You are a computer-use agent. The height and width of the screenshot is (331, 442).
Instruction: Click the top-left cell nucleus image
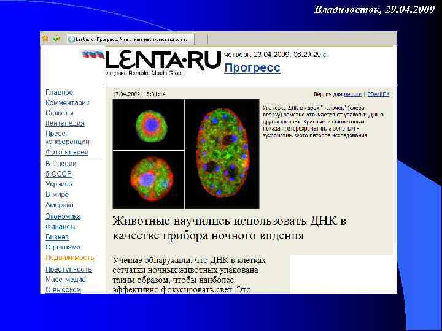pyautogui.click(x=149, y=124)
